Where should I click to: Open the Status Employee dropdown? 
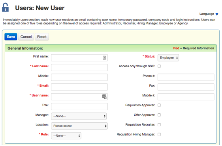pyautogui.click(x=168, y=58)
